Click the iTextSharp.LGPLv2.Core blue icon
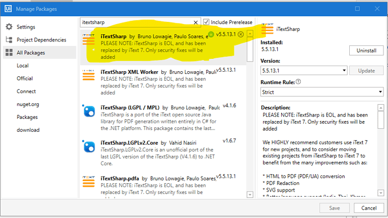This screenshot has width=388, height=218. click(89, 146)
